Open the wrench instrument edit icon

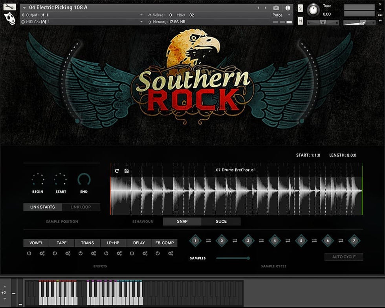pyautogui.click(x=9, y=7)
